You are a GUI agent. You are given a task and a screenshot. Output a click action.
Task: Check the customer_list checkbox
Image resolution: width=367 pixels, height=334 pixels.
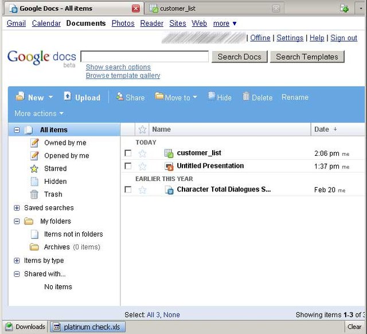point(128,153)
